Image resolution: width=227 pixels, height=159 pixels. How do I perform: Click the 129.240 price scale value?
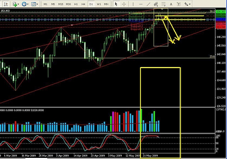tap(221, 98)
